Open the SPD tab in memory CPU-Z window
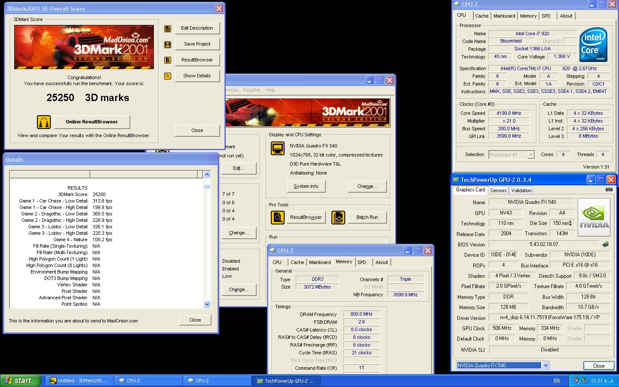The width and height of the screenshot is (619, 387). 362,262
